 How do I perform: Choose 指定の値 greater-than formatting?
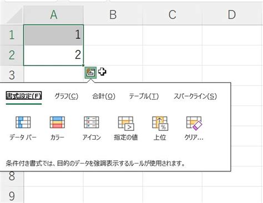126,128
